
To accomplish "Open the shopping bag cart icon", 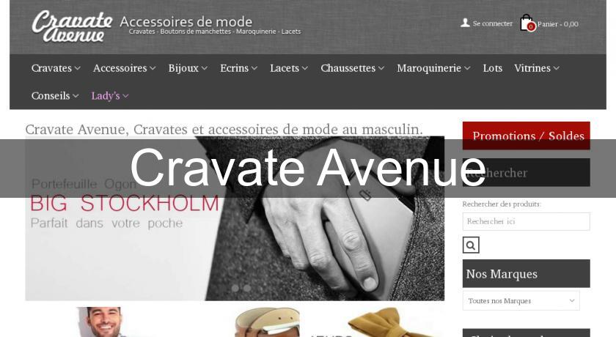I will click(526, 23).
